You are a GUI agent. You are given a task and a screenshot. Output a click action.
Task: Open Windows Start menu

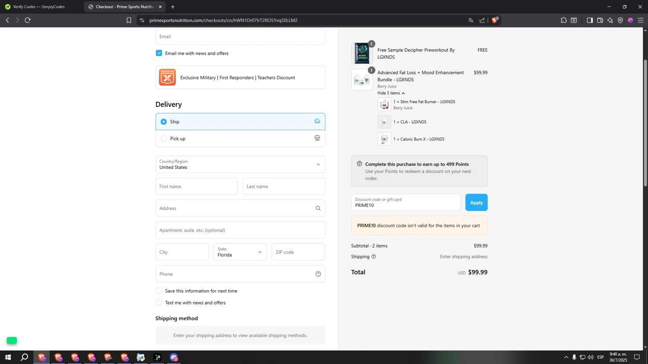coord(8,357)
